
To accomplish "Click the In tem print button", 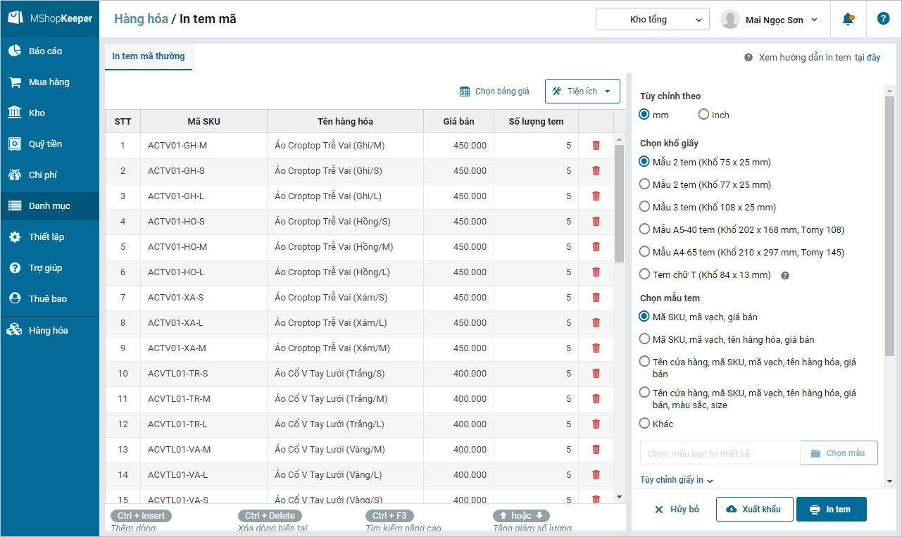I will (x=831, y=510).
